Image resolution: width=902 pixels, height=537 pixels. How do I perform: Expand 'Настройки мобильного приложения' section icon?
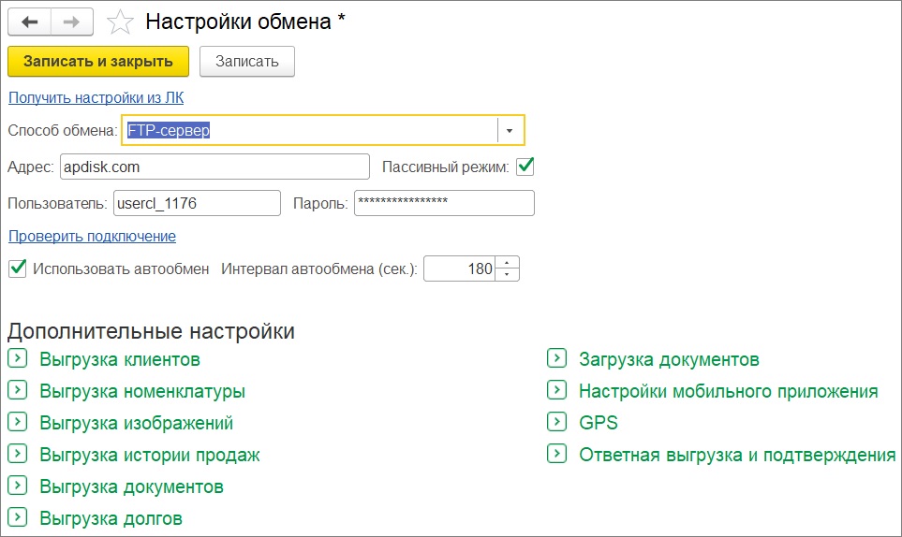pyautogui.click(x=557, y=390)
